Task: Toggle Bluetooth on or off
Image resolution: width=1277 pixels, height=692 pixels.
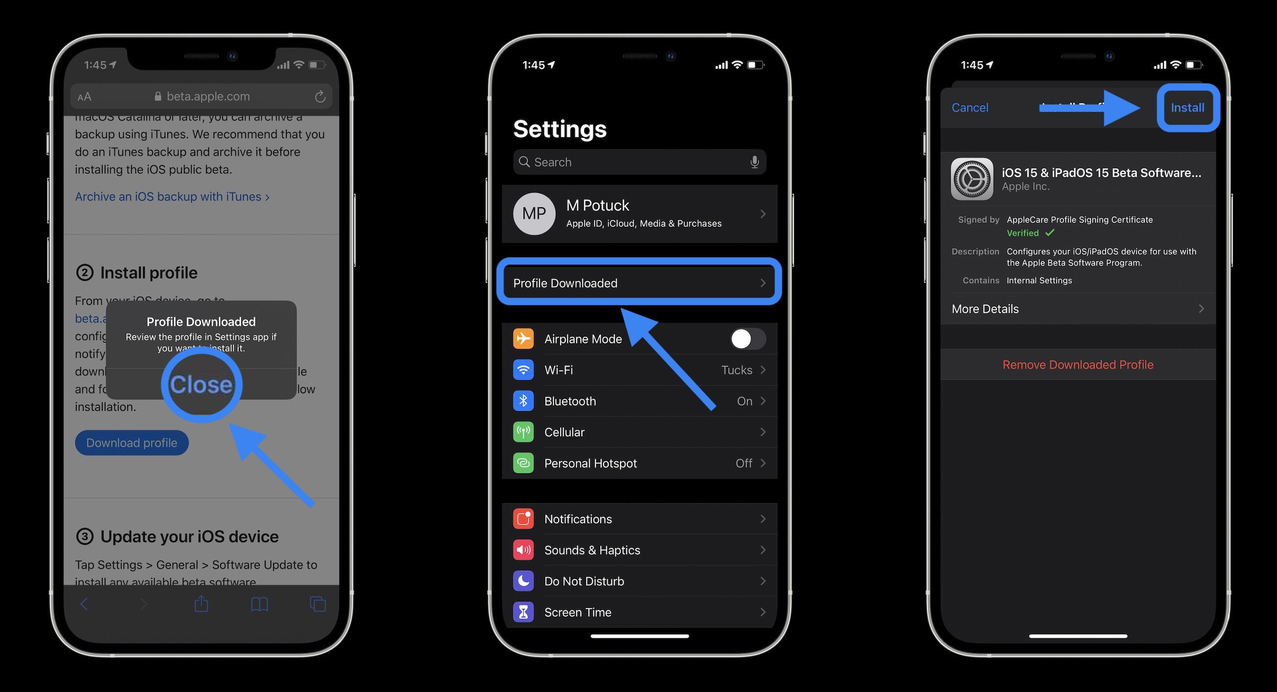Action: click(639, 401)
